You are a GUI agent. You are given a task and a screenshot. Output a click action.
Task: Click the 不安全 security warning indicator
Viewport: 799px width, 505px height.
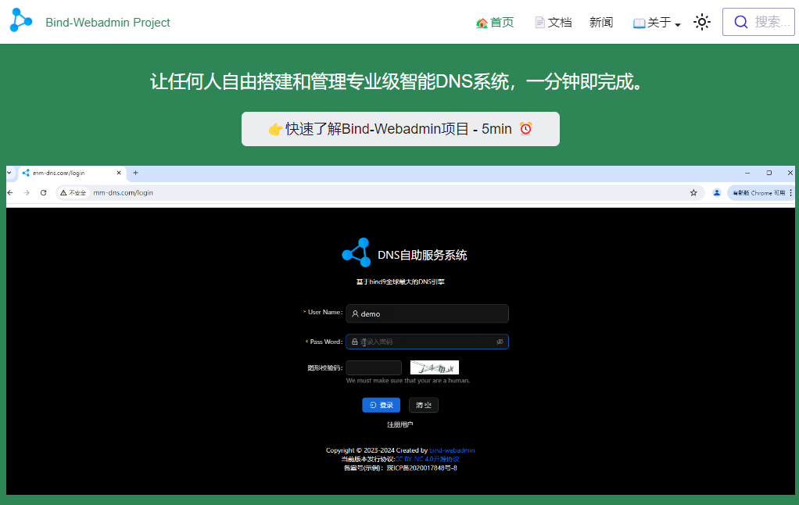pos(73,192)
